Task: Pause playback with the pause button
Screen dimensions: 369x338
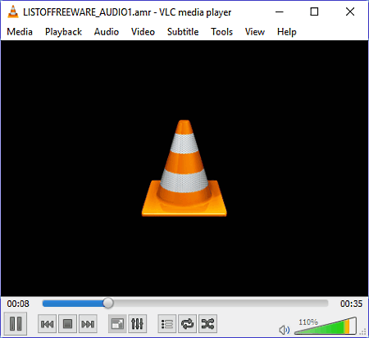Action: 16,324
